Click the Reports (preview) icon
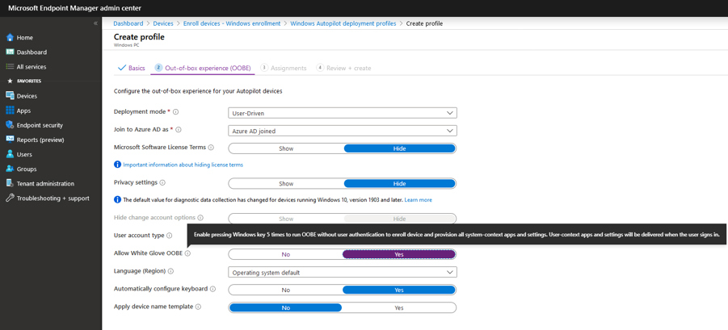The image size is (728, 330). (x=10, y=140)
